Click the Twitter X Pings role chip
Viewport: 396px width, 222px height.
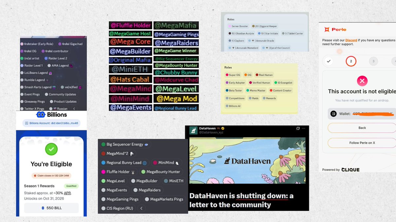[x=32, y=109]
